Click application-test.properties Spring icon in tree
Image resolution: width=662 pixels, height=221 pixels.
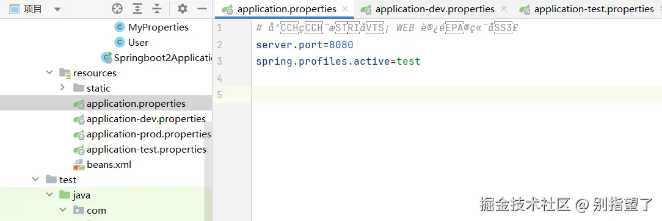coord(79,150)
